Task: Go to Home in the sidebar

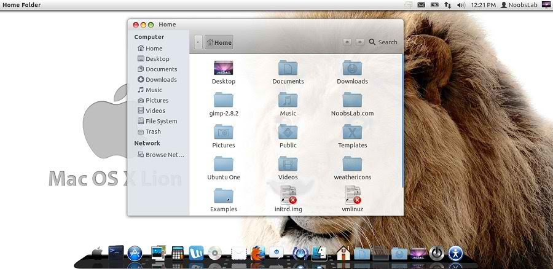Action: 150,49
